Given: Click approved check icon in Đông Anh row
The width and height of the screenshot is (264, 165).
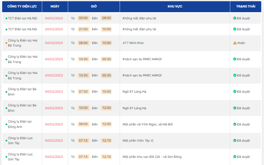Looking at the screenshot, I should (x=235, y=124).
